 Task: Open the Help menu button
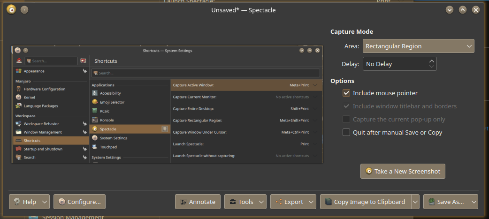29,202
